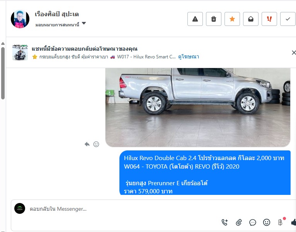Screen dimensions: 296x232
Task: Open saved replies speech bubble icon
Action: click(253, 222)
